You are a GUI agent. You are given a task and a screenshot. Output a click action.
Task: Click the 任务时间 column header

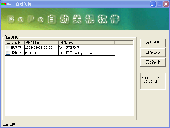pyautogui.click(x=41, y=42)
